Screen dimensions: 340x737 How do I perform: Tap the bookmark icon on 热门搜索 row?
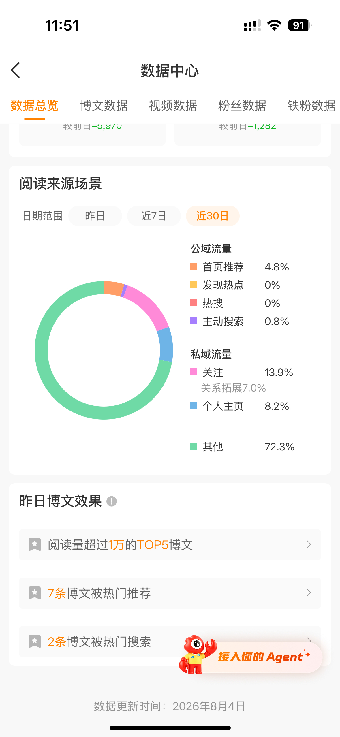(35, 641)
